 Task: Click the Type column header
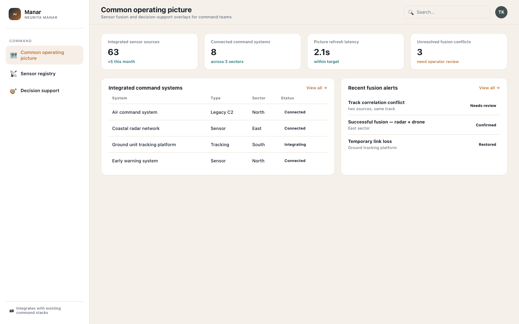pyautogui.click(x=216, y=98)
